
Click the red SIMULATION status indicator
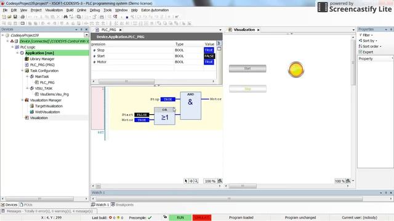point(202,217)
